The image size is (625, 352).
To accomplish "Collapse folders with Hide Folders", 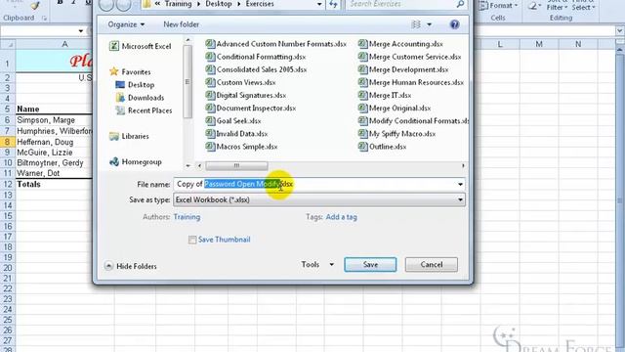I will pyautogui.click(x=131, y=266).
